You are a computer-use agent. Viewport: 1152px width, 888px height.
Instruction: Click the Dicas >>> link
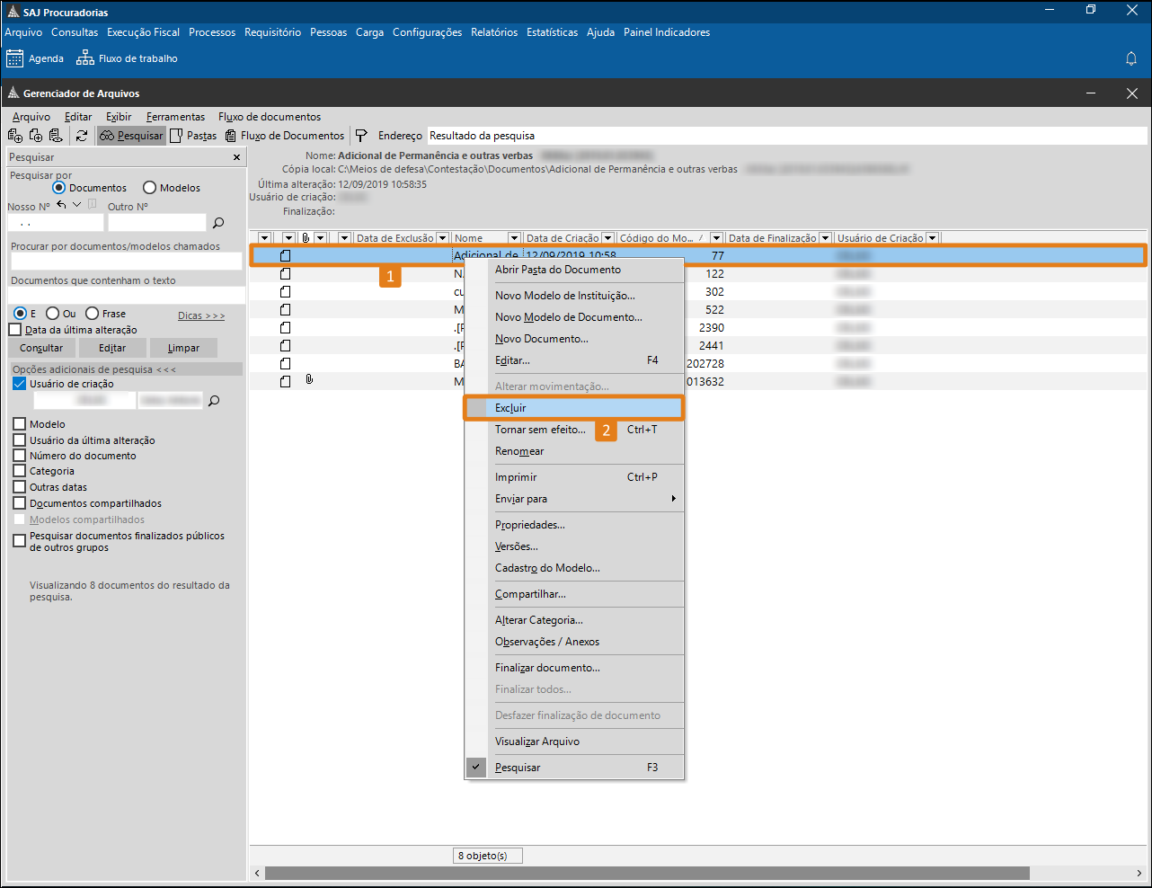click(200, 315)
